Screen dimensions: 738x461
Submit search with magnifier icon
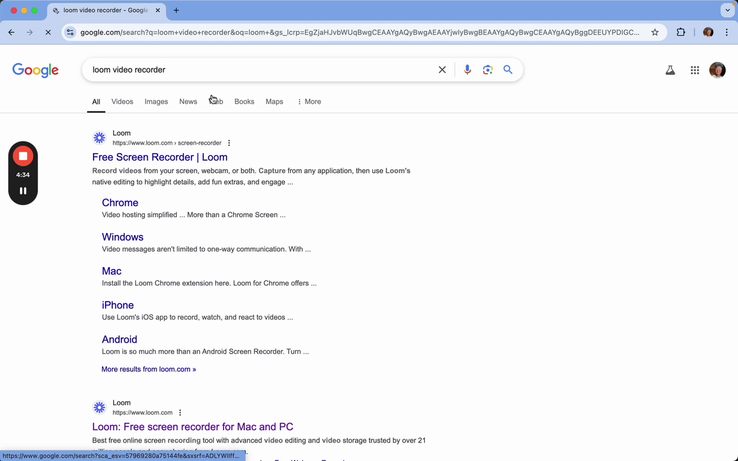[508, 70]
